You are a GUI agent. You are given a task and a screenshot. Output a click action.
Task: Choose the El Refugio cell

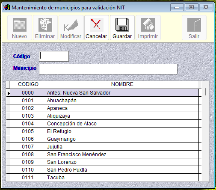[122, 131]
